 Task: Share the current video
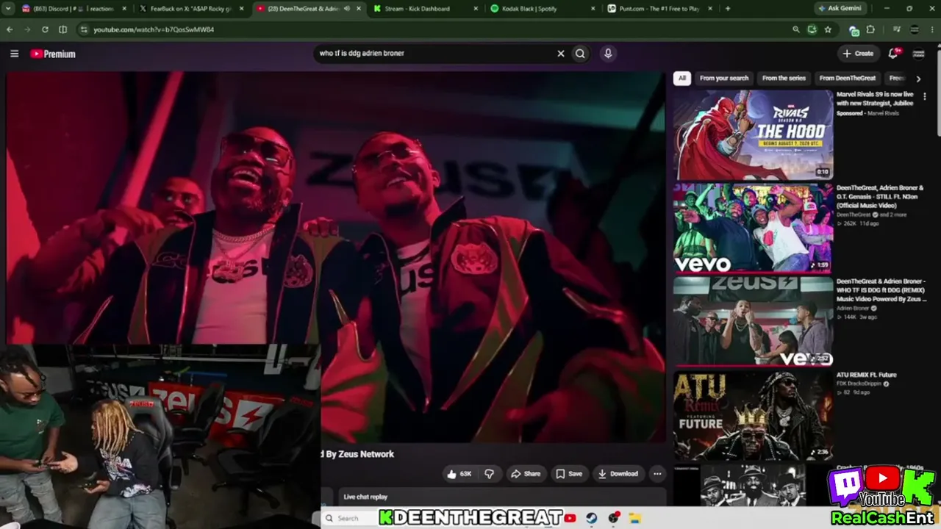(x=526, y=474)
